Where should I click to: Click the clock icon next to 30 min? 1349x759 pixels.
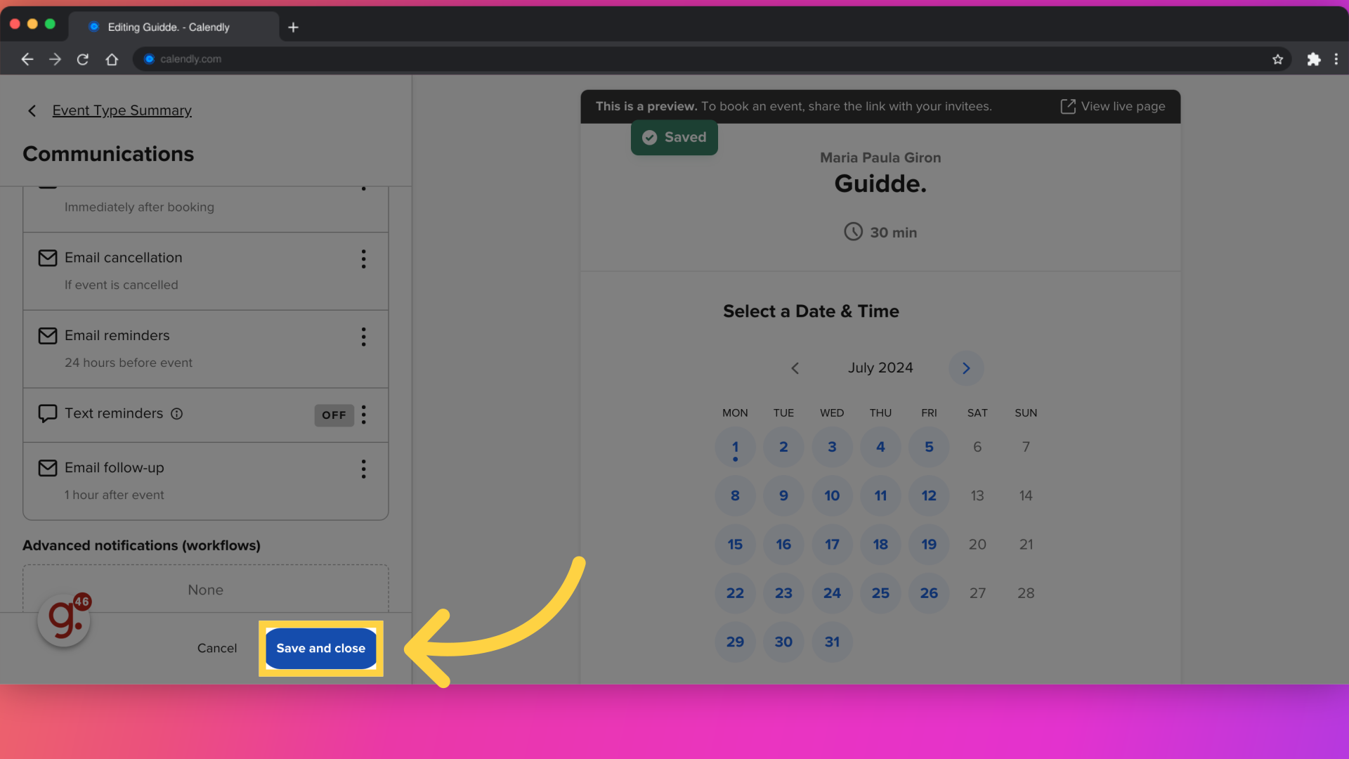click(x=854, y=232)
